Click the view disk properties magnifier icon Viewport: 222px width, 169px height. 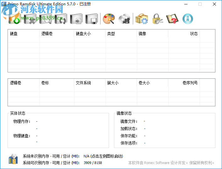coord(46,19)
